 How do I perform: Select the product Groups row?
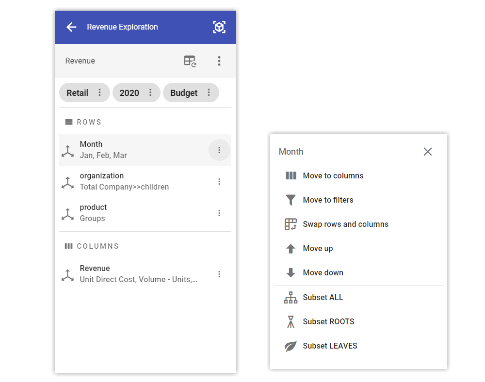[145, 213]
